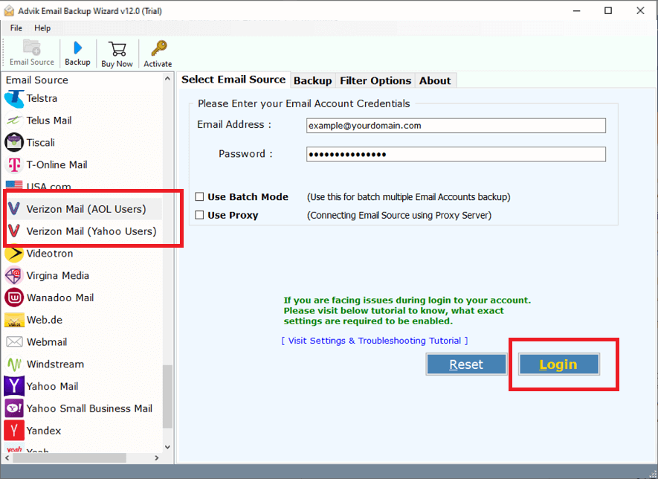The height and width of the screenshot is (479, 658).
Task: Select the "Yandex" list label
Action: coord(44,431)
